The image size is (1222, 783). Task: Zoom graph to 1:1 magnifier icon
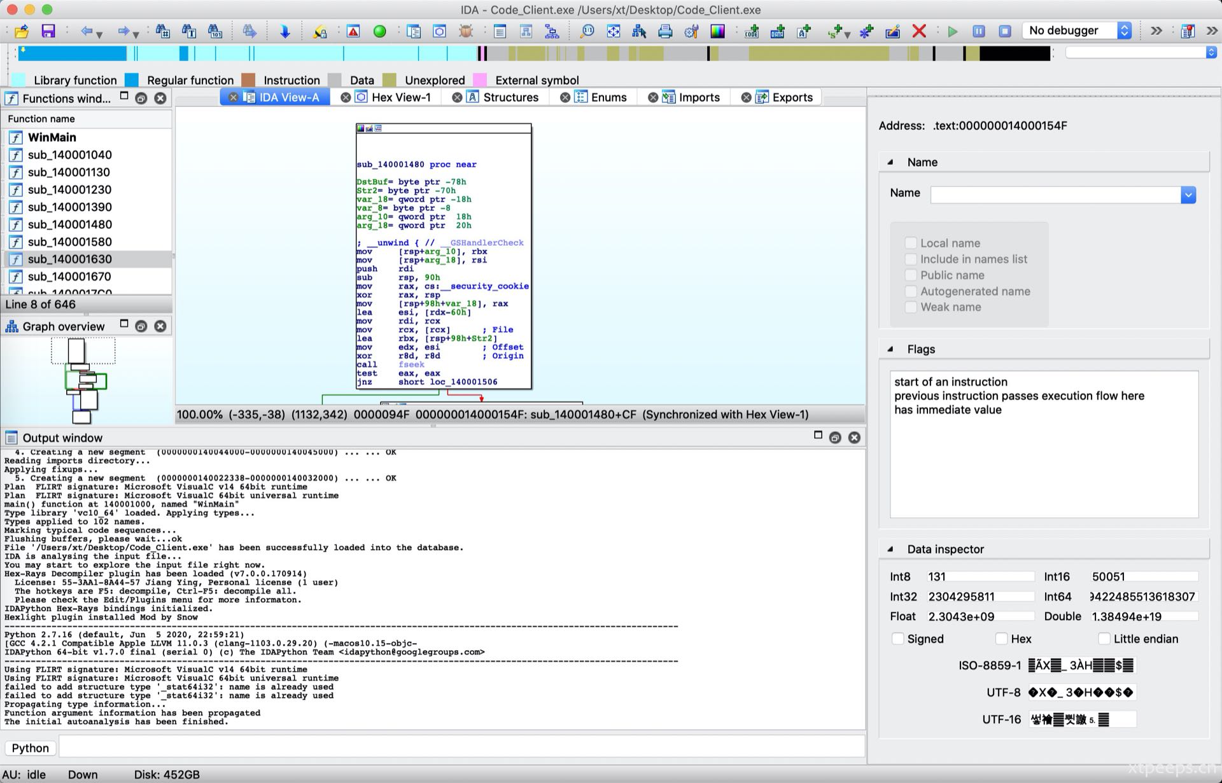(587, 31)
